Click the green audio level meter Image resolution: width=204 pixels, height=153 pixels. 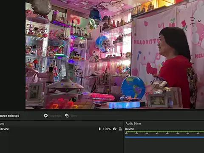[x=164, y=132]
